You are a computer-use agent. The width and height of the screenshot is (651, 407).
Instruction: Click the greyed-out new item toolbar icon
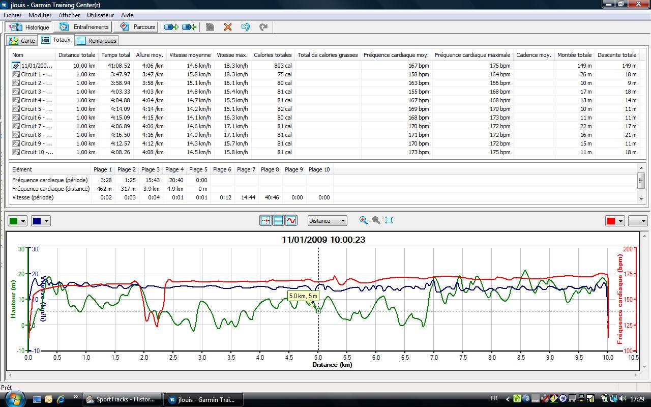pyautogui.click(x=210, y=27)
